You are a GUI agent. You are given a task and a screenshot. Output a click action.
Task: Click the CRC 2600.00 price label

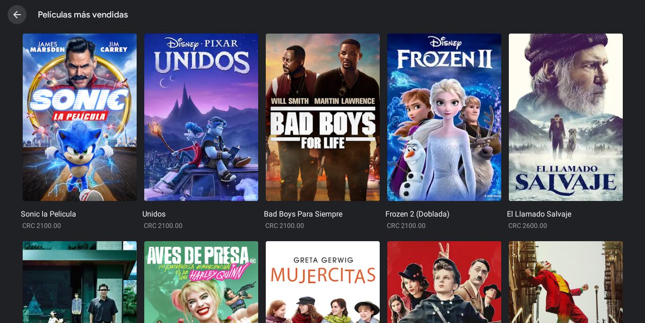pyautogui.click(x=528, y=226)
